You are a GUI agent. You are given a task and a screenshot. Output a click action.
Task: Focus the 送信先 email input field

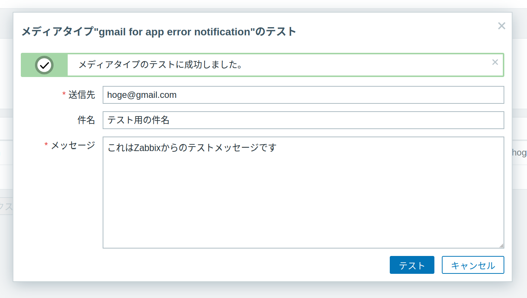point(303,95)
